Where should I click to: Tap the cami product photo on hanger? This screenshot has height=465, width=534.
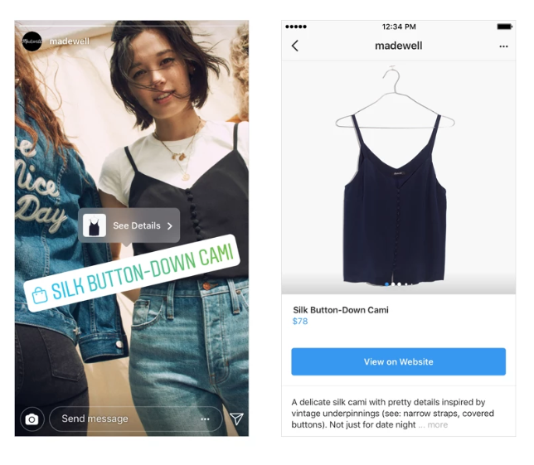tap(395, 176)
